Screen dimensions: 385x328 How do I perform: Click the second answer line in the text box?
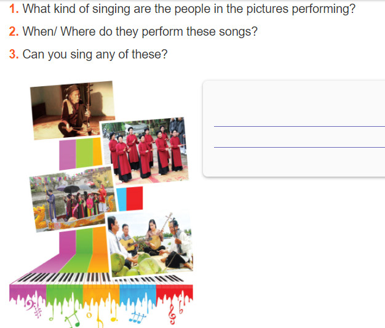300,147
